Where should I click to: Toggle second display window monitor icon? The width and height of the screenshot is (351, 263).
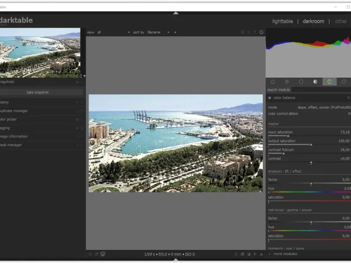click(103, 254)
